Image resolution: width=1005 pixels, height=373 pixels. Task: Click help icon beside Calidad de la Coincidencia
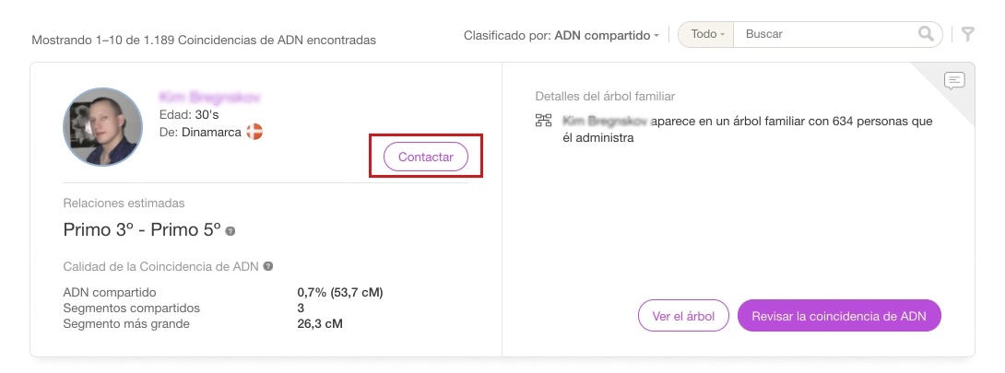coord(267,266)
